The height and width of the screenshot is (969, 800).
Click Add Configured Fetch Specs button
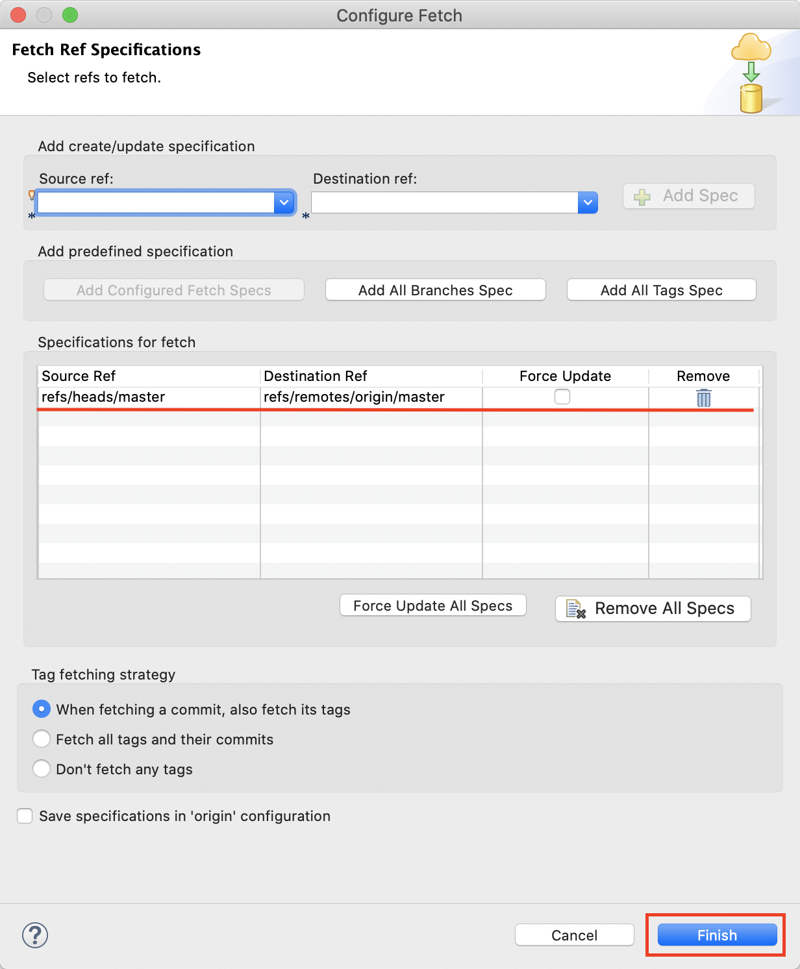pyautogui.click(x=174, y=290)
